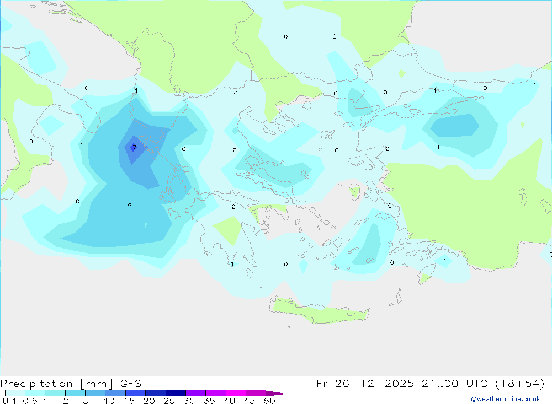The height and width of the screenshot is (404, 552).
Task: Pick the 15–20 mm legend color swatch
Action: 136,393
